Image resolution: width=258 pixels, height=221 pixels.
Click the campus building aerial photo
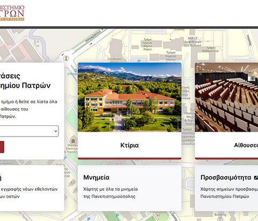pos(130,97)
